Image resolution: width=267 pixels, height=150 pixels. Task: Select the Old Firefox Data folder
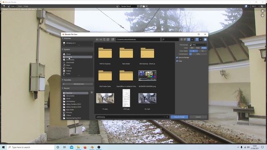coord(105,75)
